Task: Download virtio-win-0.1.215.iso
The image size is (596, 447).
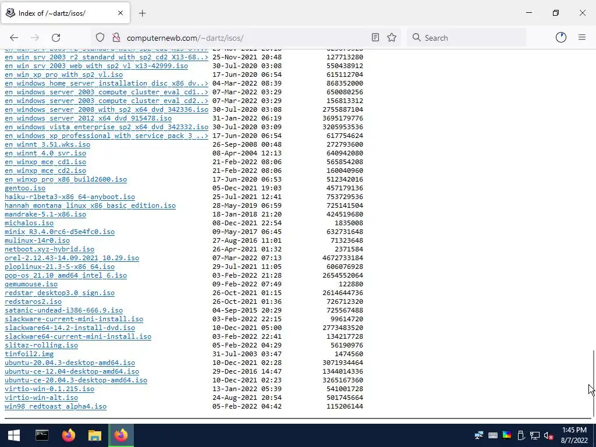Action: [x=49, y=389]
